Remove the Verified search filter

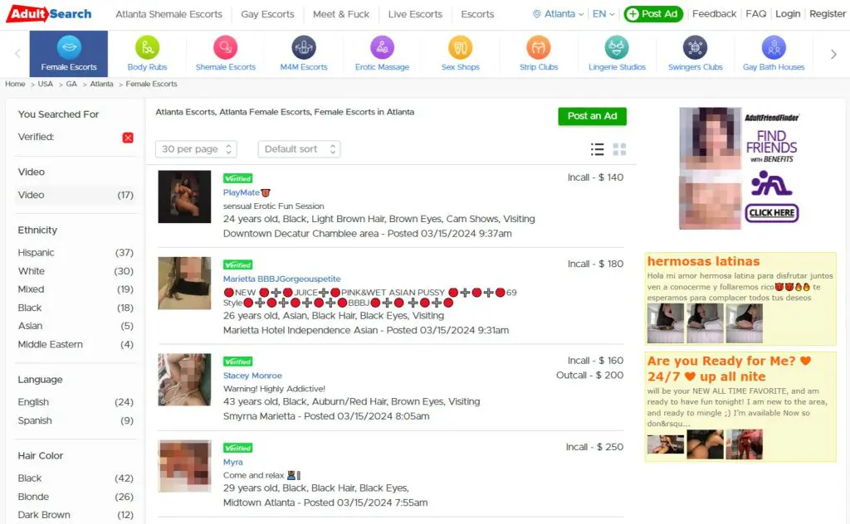[128, 138]
